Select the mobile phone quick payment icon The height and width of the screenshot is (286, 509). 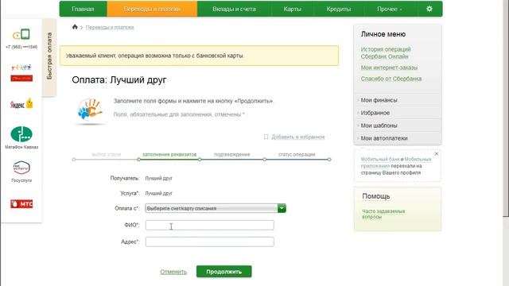click(21, 34)
